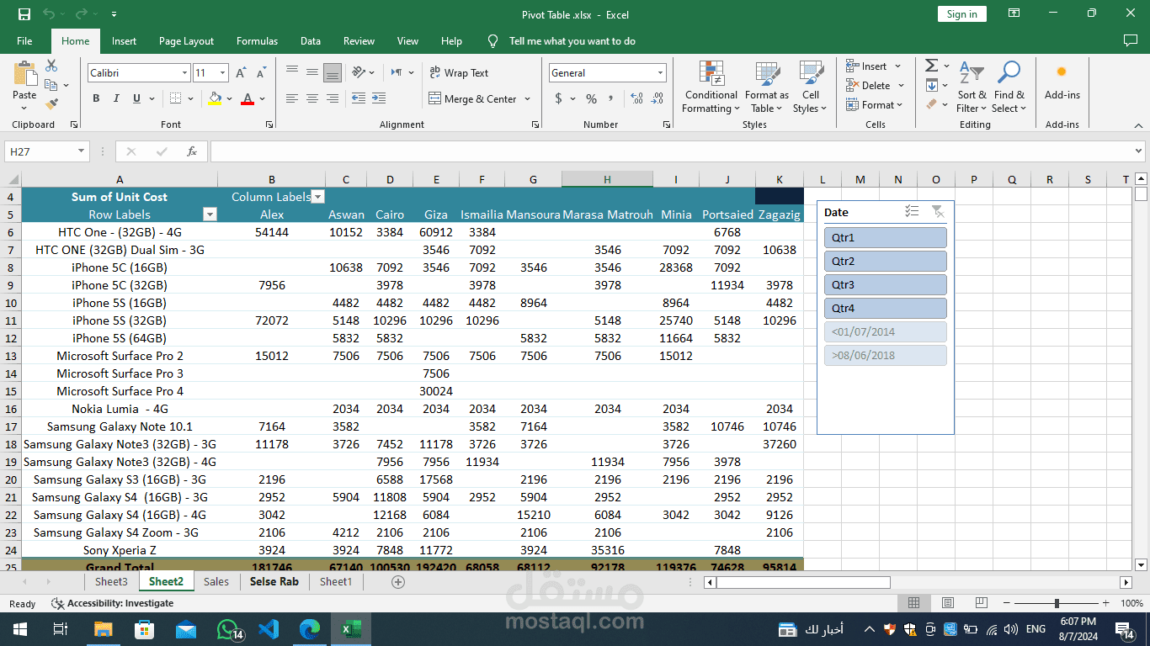Click the Font Color red swatch
The image size is (1150, 646).
coord(248,98)
